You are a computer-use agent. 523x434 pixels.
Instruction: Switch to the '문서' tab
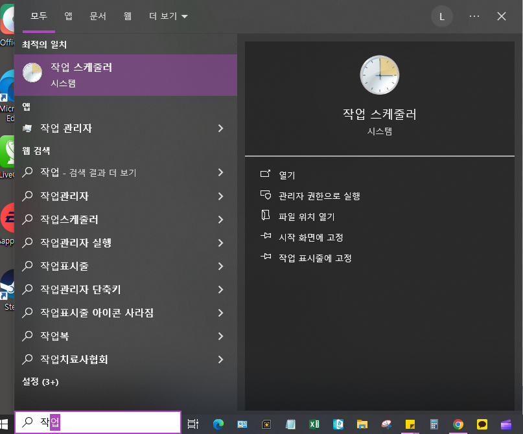[97, 16]
